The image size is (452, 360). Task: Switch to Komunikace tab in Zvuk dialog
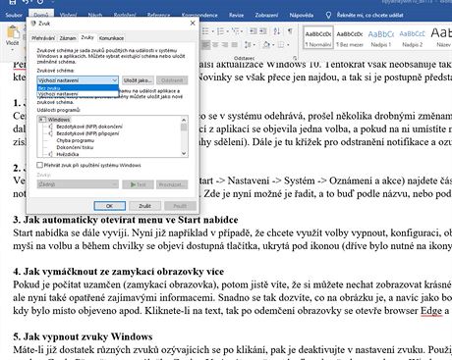click(x=111, y=38)
